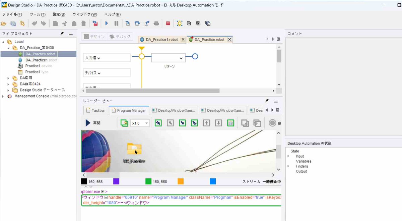Expand the Management Console node
The height and width of the screenshot is (221, 402).
point(3,96)
